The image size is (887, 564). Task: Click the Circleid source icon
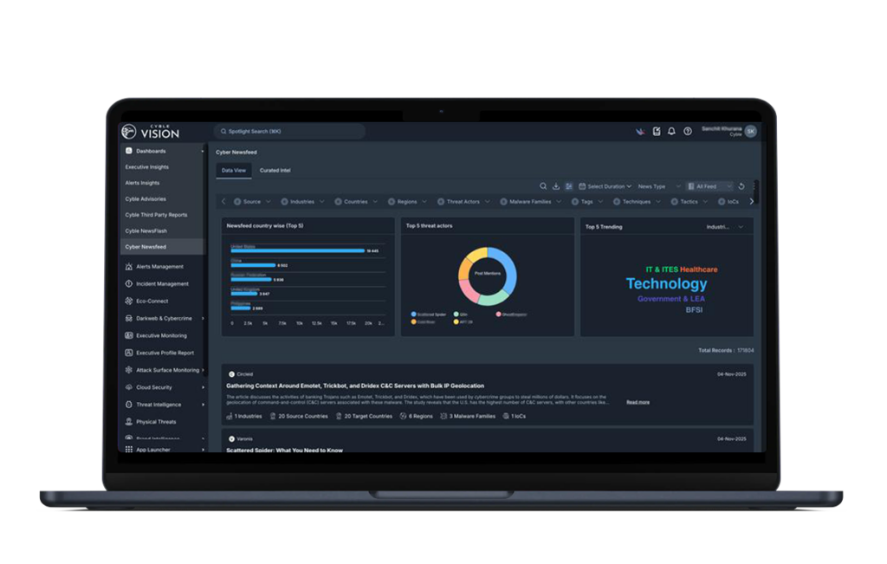[x=231, y=374]
